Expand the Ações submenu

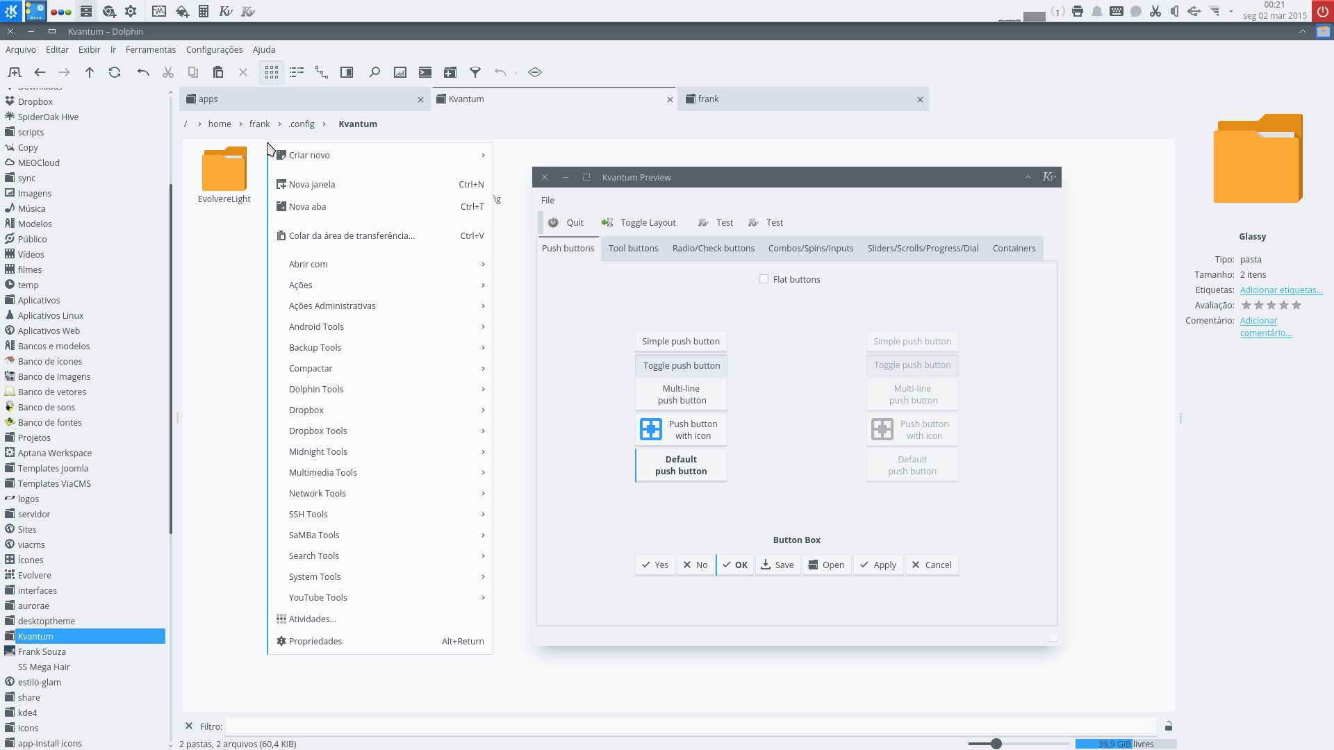(x=379, y=285)
